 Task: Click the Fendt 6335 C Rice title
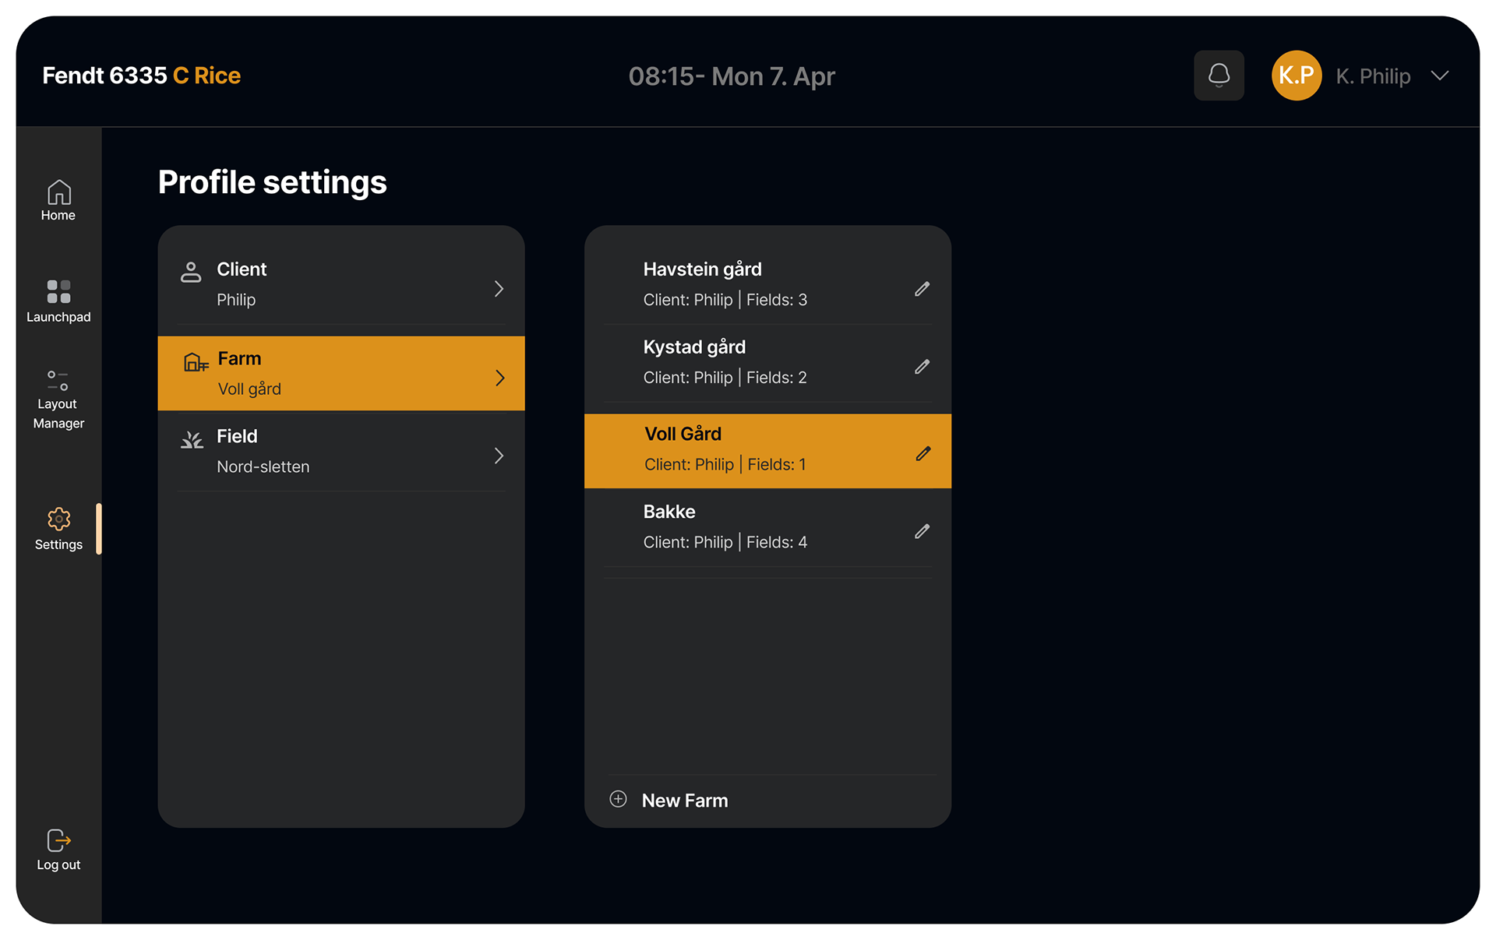tap(142, 76)
